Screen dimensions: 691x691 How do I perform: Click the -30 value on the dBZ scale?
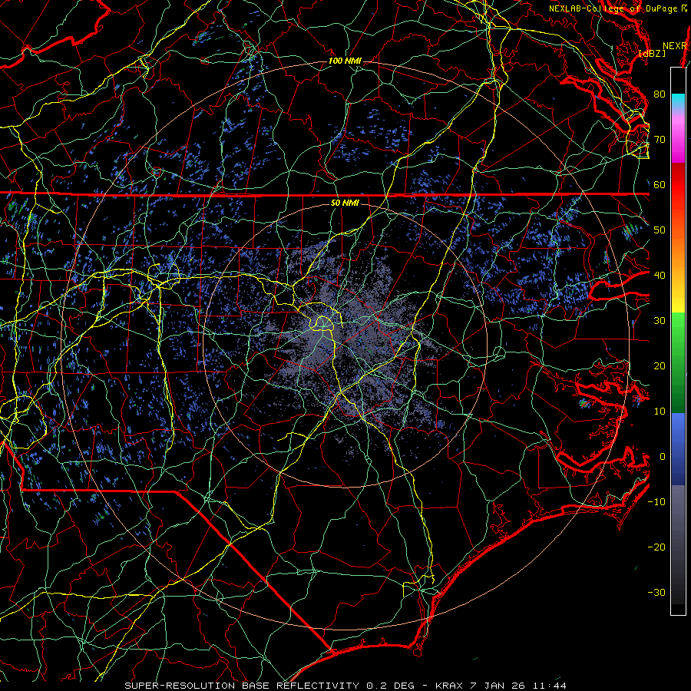(656, 593)
